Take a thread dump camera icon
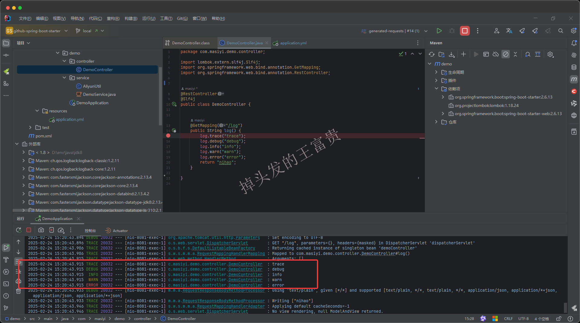Viewport: 580px width, 323px height. pos(41,230)
